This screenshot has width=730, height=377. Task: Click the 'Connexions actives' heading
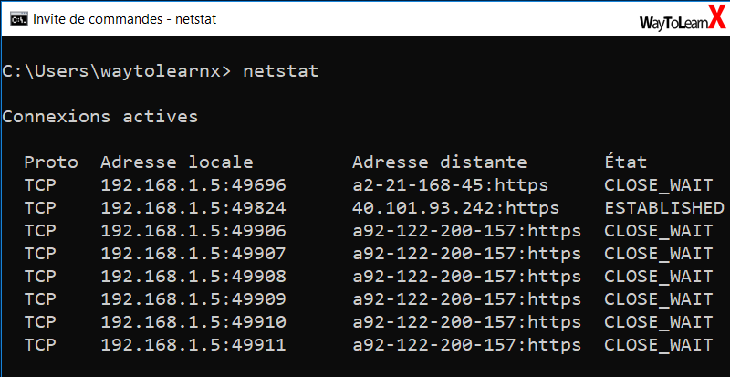click(x=100, y=116)
